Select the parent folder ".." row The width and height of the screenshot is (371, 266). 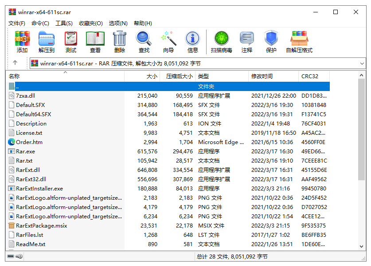tap(169, 86)
